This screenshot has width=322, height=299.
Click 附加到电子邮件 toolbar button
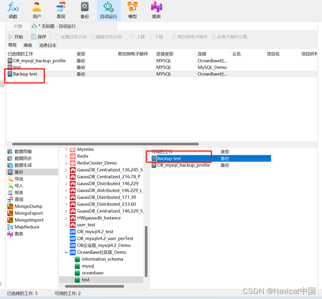point(189,37)
